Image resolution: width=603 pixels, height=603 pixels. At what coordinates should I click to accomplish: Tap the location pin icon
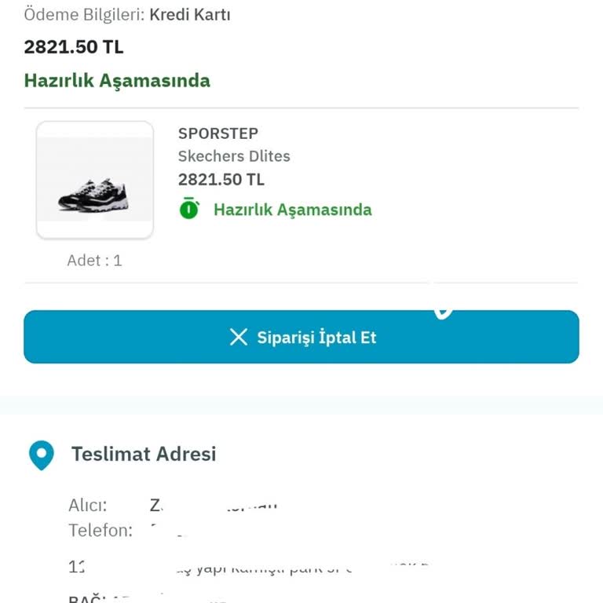(41, 455)
